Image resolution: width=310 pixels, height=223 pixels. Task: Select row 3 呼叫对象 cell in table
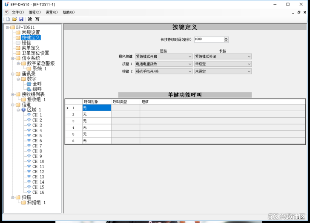(97, 121)
